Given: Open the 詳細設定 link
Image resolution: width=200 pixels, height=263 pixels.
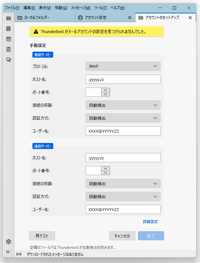Looking at the screenshot, I should (150, 221).
